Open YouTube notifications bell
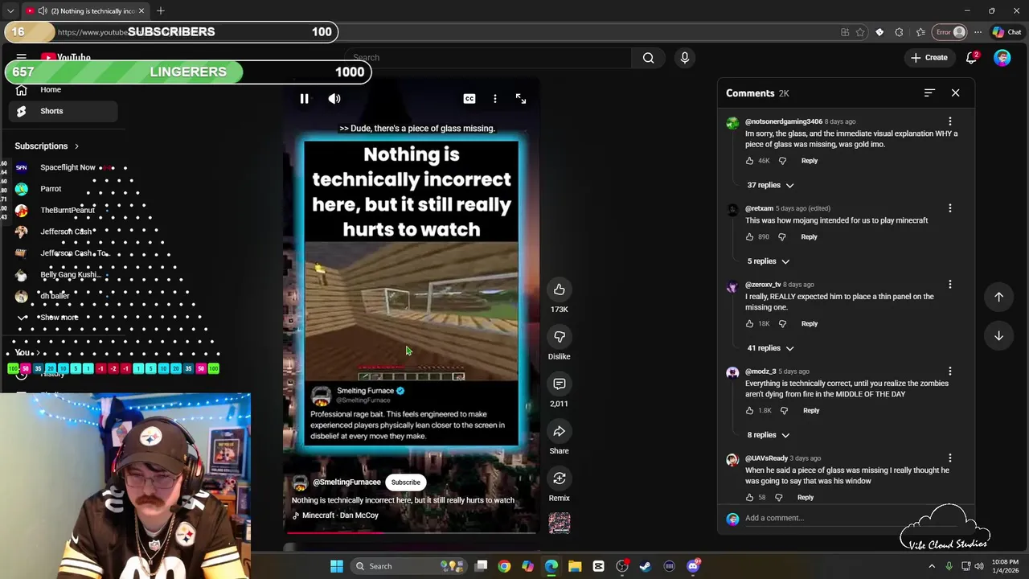Viewport: 1029px width, 579px height. 972,58
